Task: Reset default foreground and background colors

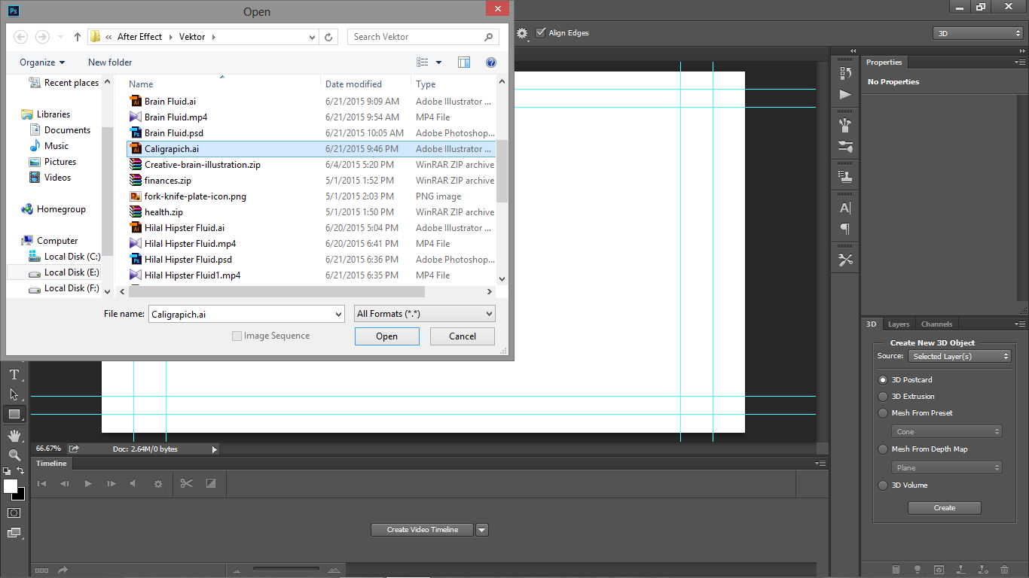Action: (x=7, y=471)
